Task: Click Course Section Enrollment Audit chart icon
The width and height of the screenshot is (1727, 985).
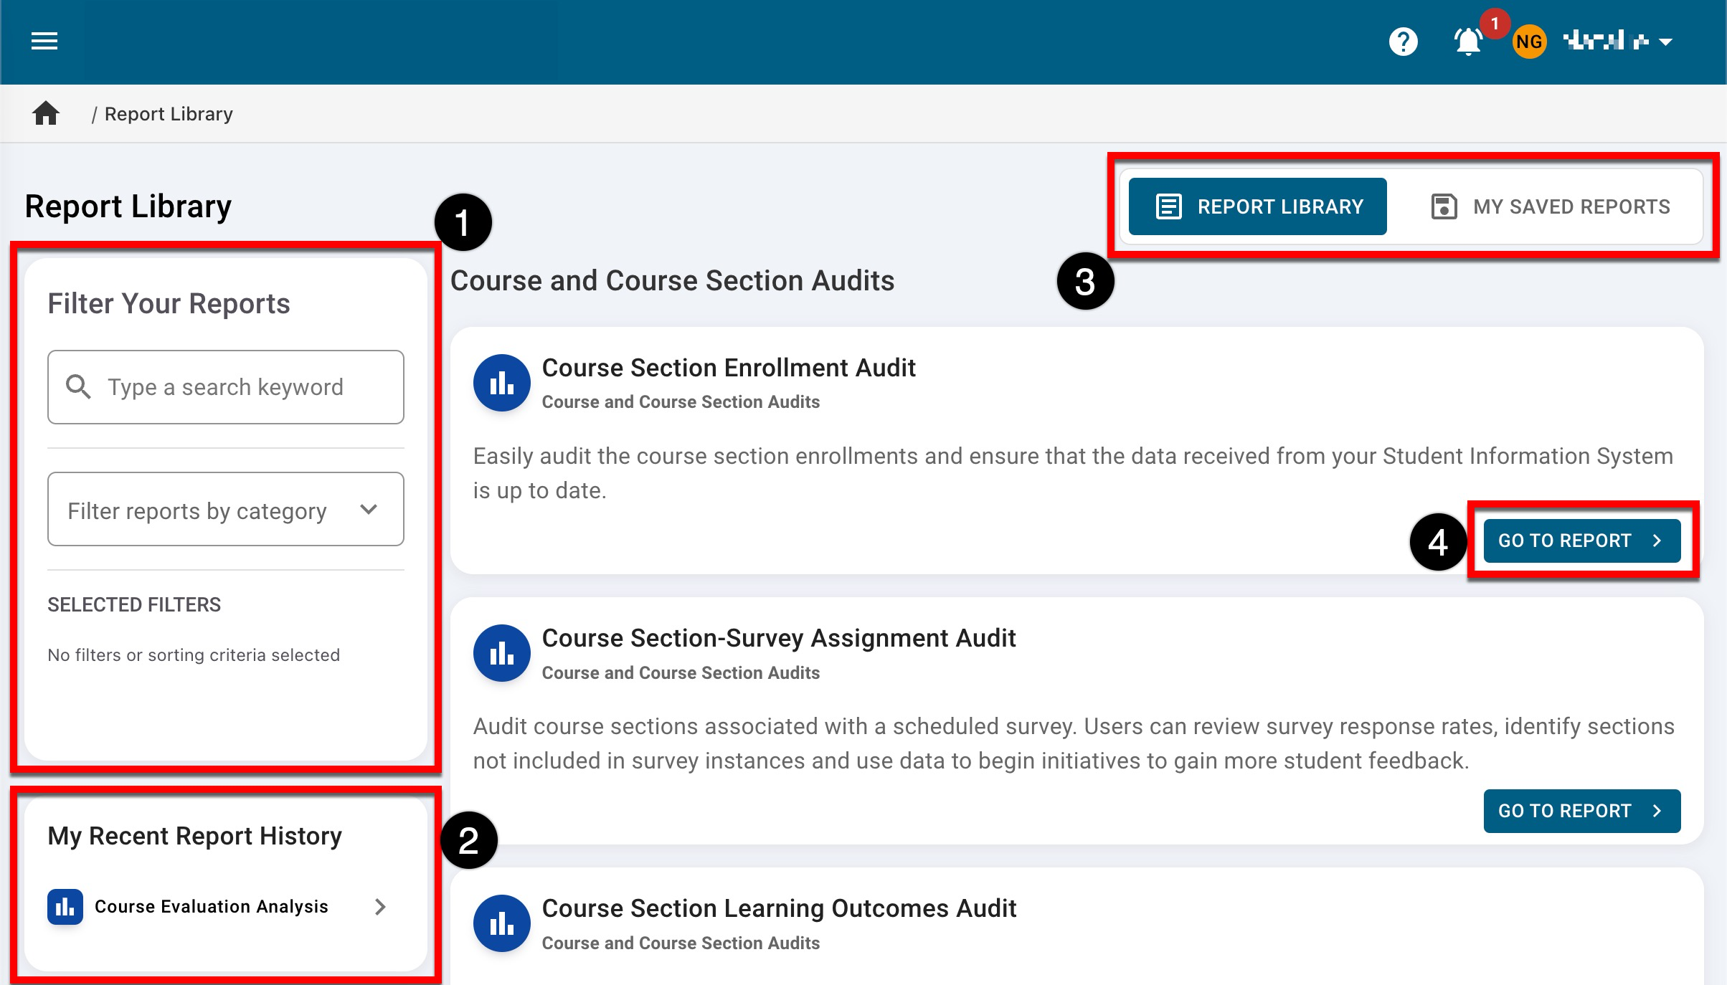Action: (501, 383)
